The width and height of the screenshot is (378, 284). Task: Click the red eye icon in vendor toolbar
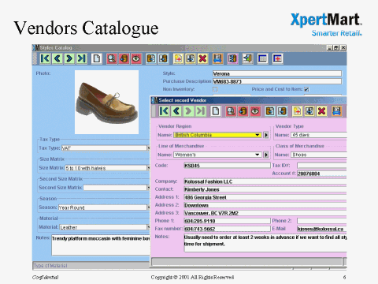[255, 111]
